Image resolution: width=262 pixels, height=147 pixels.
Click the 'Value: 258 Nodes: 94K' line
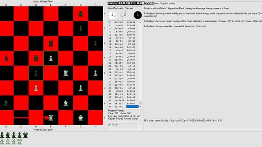tap(120, 114)
